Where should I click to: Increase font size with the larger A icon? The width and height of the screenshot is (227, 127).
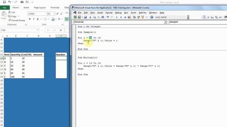coord(57,14)
